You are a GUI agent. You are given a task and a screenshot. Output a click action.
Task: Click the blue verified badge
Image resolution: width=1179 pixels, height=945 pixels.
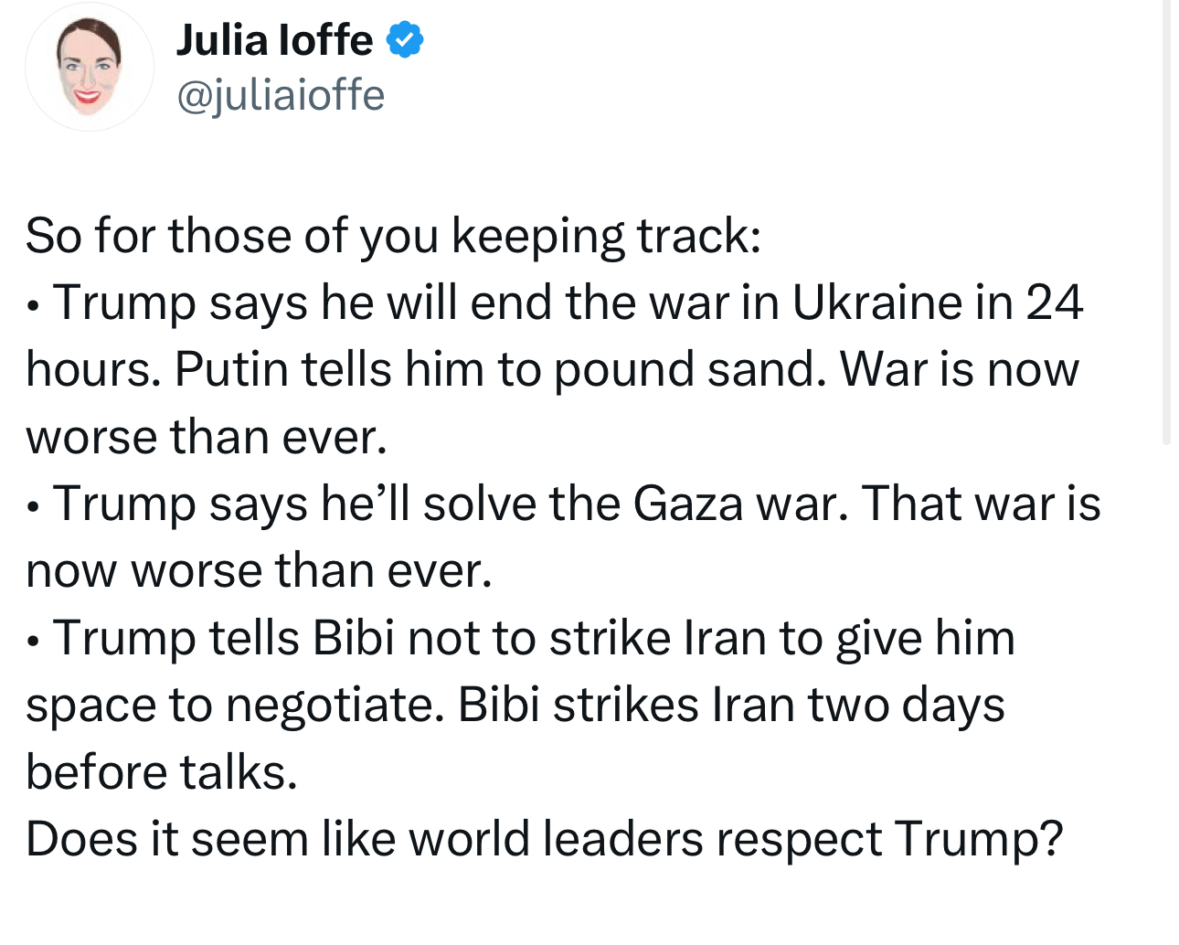coord(404,40)
